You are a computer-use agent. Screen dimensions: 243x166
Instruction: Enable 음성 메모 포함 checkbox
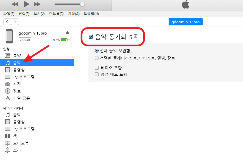97,74
